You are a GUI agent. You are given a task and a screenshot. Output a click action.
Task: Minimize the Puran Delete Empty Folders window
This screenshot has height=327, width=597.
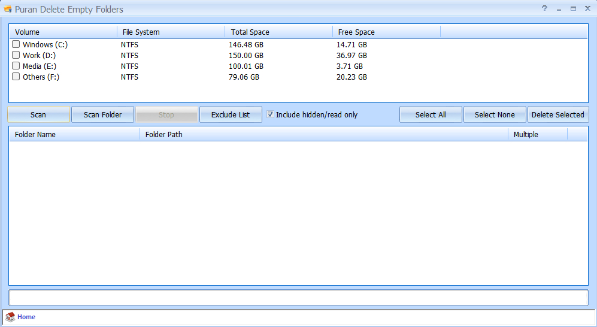tap(559, 9)
